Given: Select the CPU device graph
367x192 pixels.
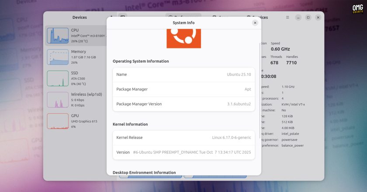Looking at the screenshot, I should 58,35.
